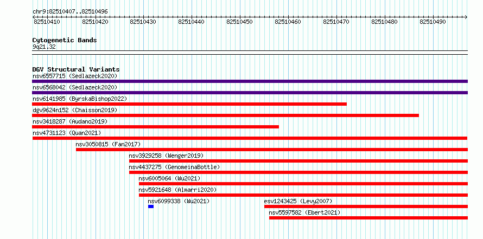
Task: Click the red bar under nsv3418287
Action: [x=156, y=127]
